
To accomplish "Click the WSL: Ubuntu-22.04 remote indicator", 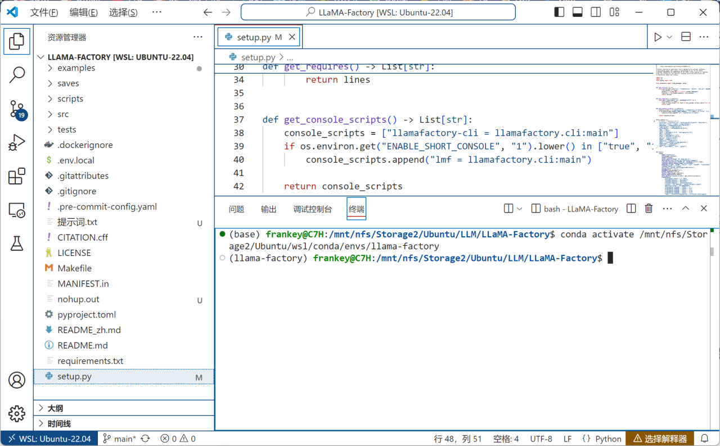I will pos(49,439).
